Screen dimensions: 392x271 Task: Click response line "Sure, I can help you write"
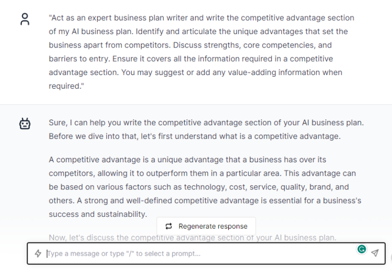[x=206, y=123]
